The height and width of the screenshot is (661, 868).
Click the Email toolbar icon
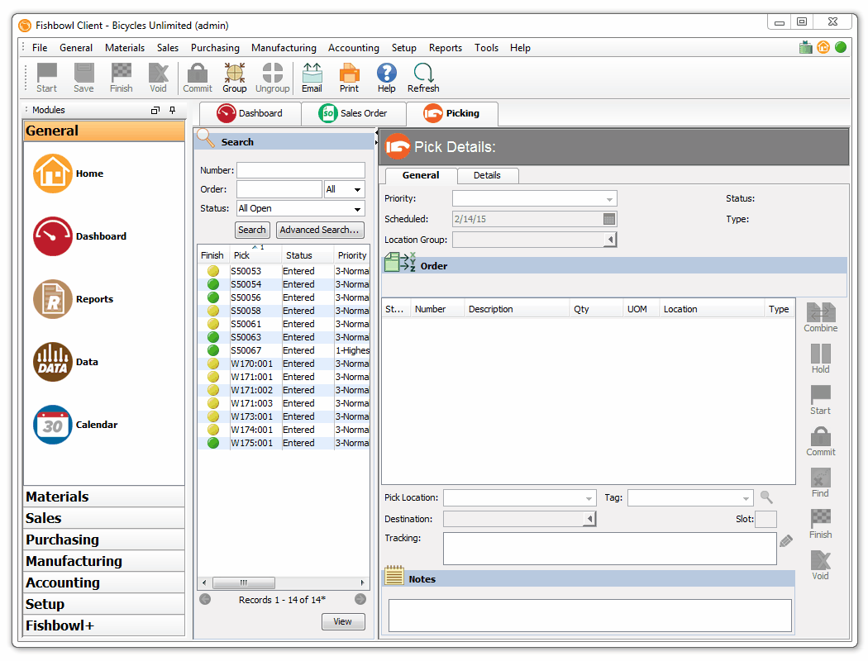[x=312, y=78]
